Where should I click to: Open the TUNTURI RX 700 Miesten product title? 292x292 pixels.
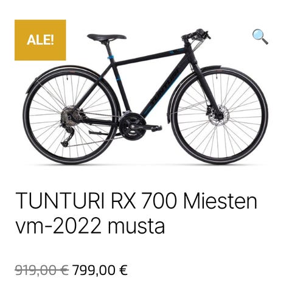click(136, 201)
